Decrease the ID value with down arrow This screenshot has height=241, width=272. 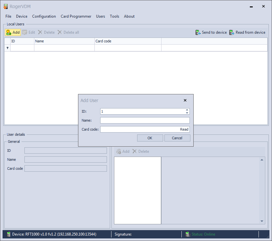tap(187, 113)
